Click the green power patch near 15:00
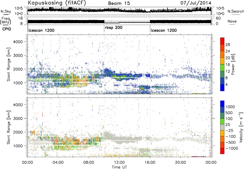 tap(142, 88)
